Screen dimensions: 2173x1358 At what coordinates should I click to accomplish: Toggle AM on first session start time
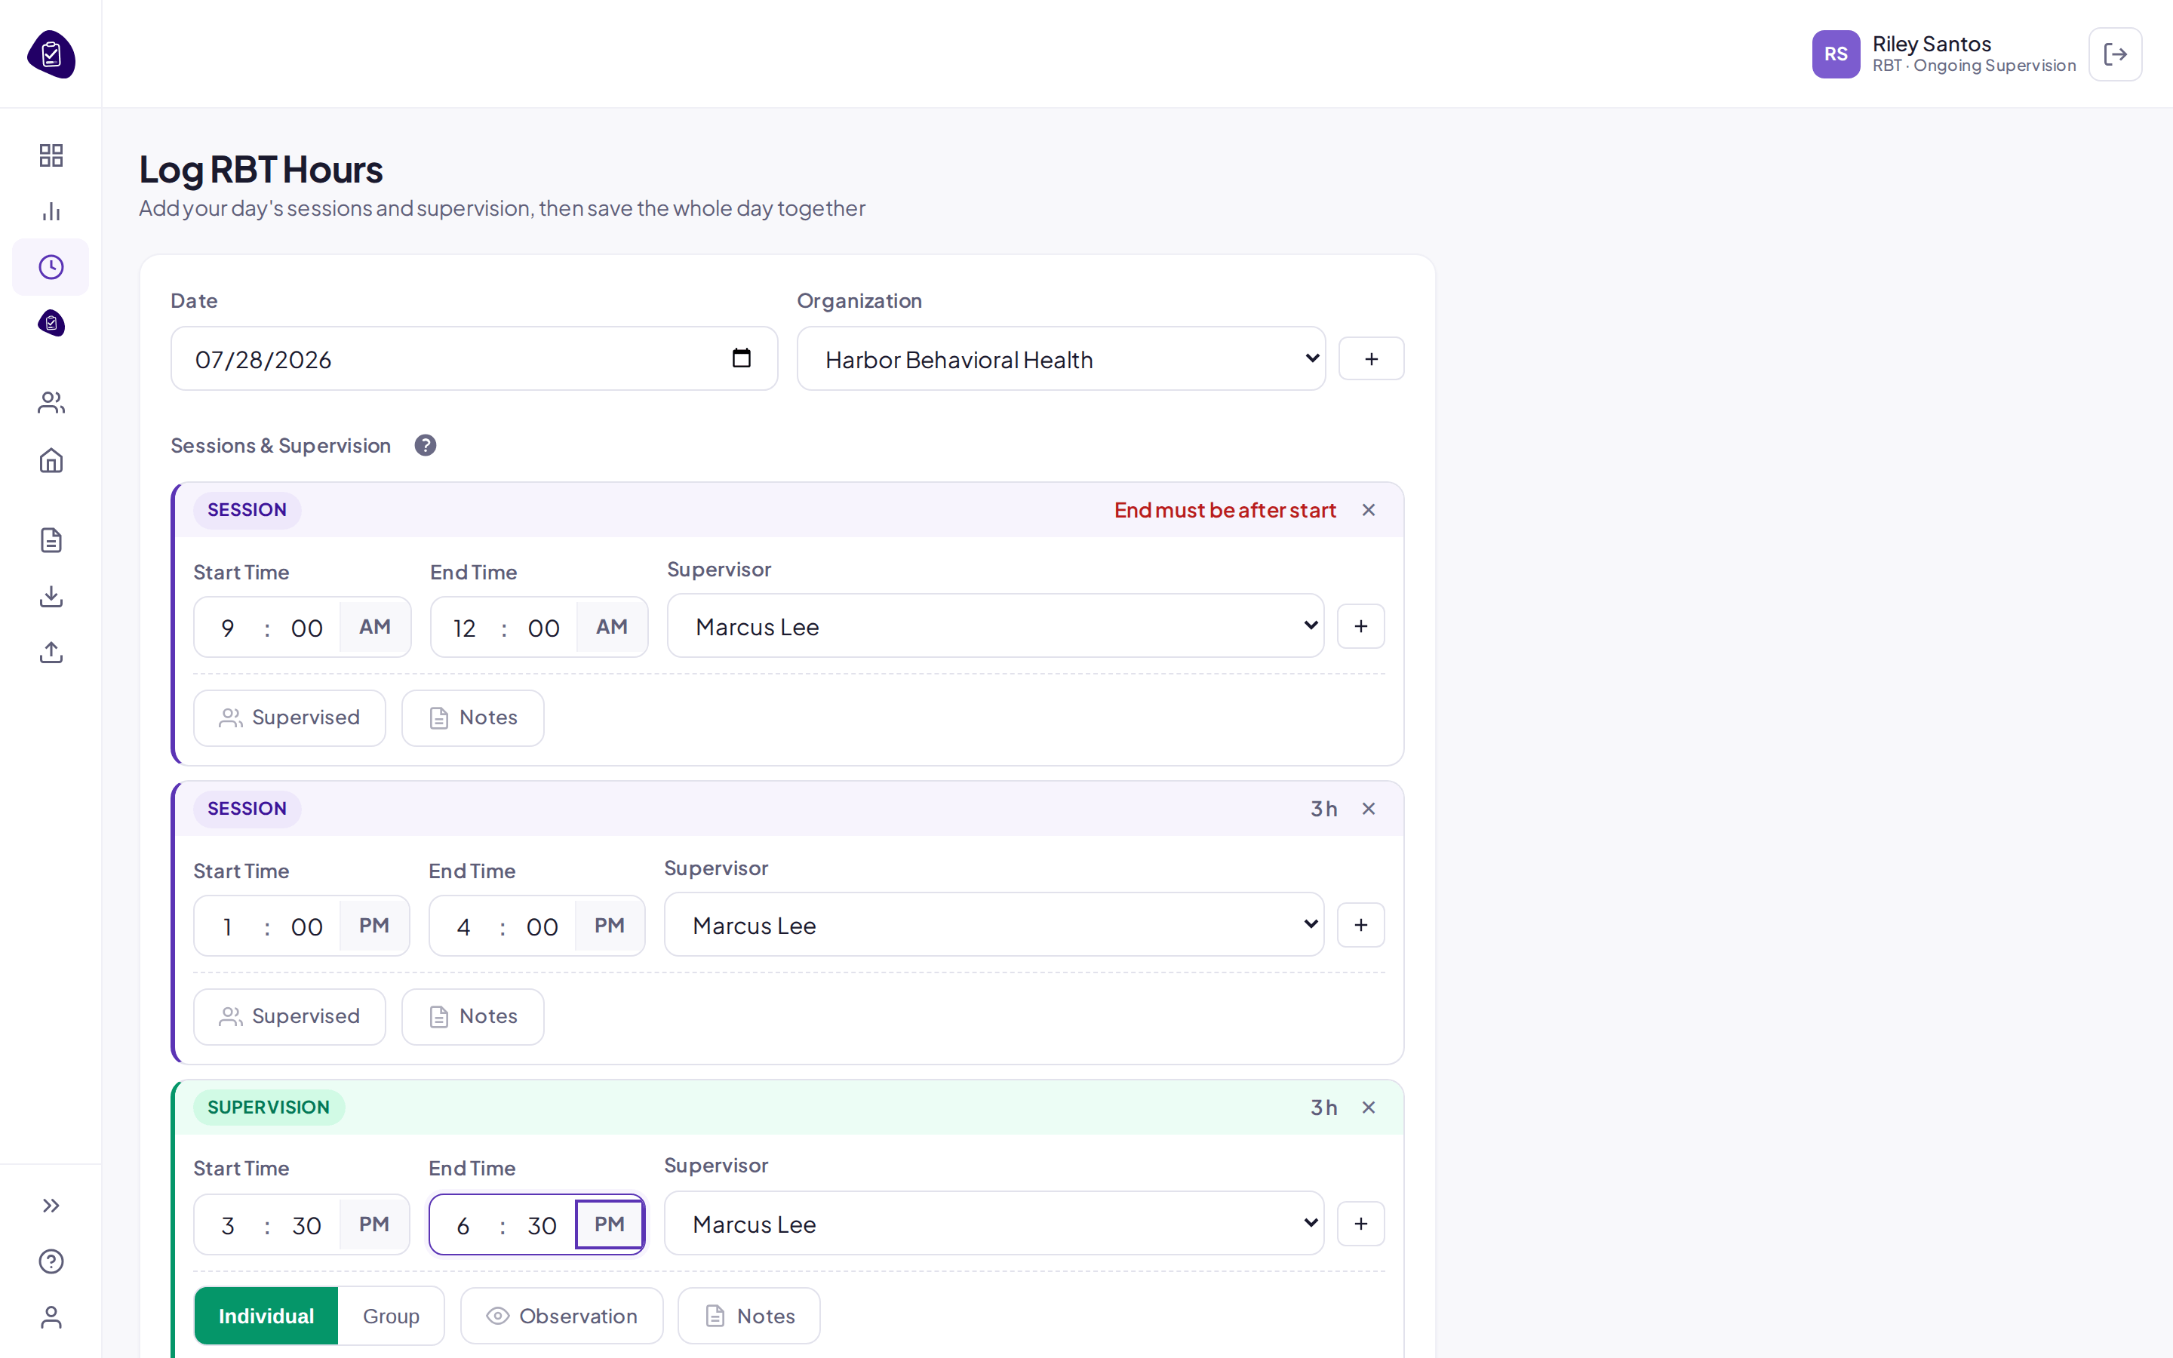click(x=374, y=627)
